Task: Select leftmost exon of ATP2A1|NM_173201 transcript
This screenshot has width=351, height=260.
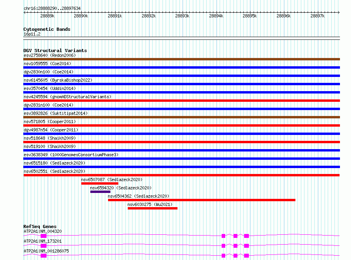Action: pyautogui.click(x=44, y=246)
